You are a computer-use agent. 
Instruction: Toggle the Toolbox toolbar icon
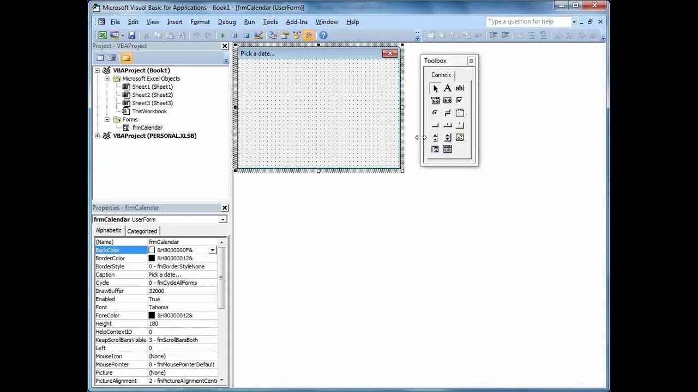pos(309,35)
